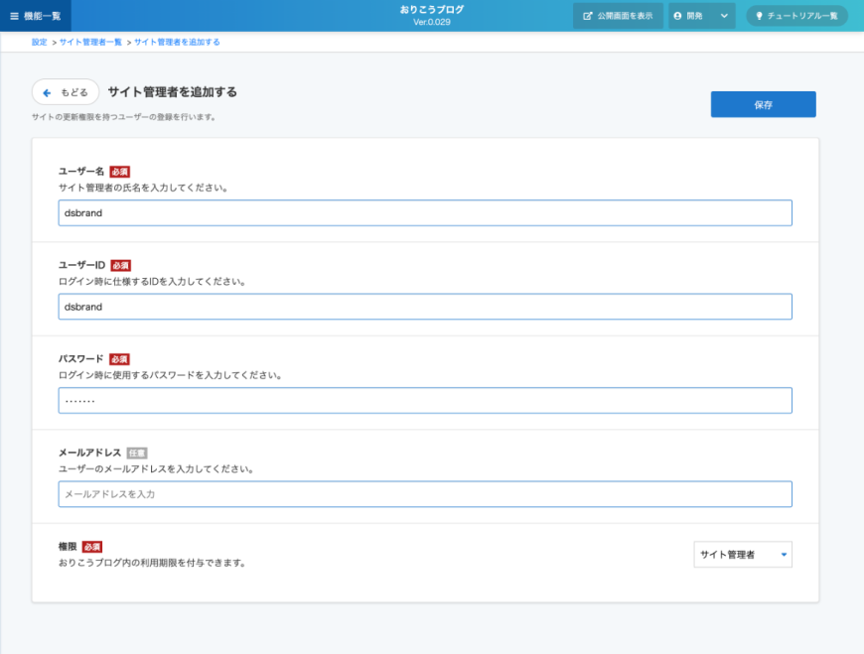Click サイト管理者を追加する breadcrumb link

pyautogui.click(x=177, y=43)
